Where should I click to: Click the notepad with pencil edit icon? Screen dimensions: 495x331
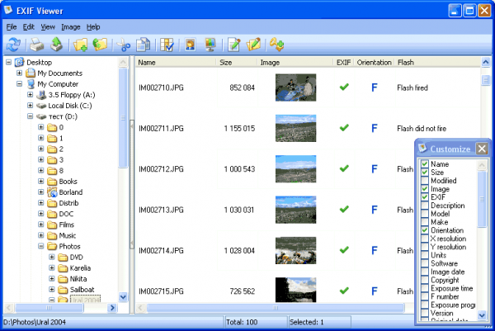[x=233, y=45]
